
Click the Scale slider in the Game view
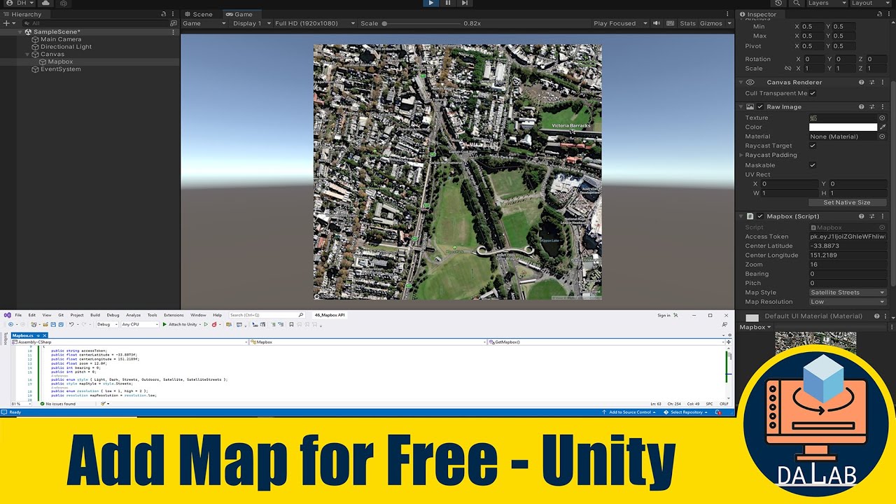tap(421, 23)
